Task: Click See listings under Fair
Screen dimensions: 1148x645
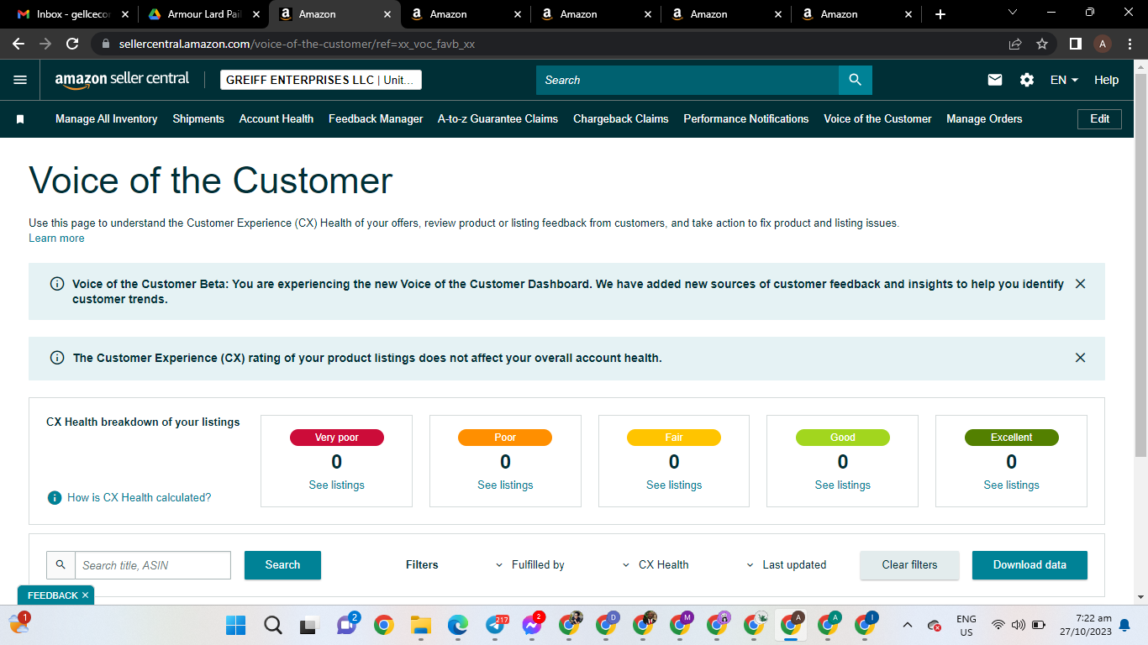Action: point(674,485)
